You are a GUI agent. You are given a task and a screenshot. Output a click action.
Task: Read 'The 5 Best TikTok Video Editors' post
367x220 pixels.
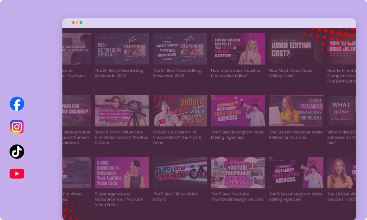click(180, 197)
